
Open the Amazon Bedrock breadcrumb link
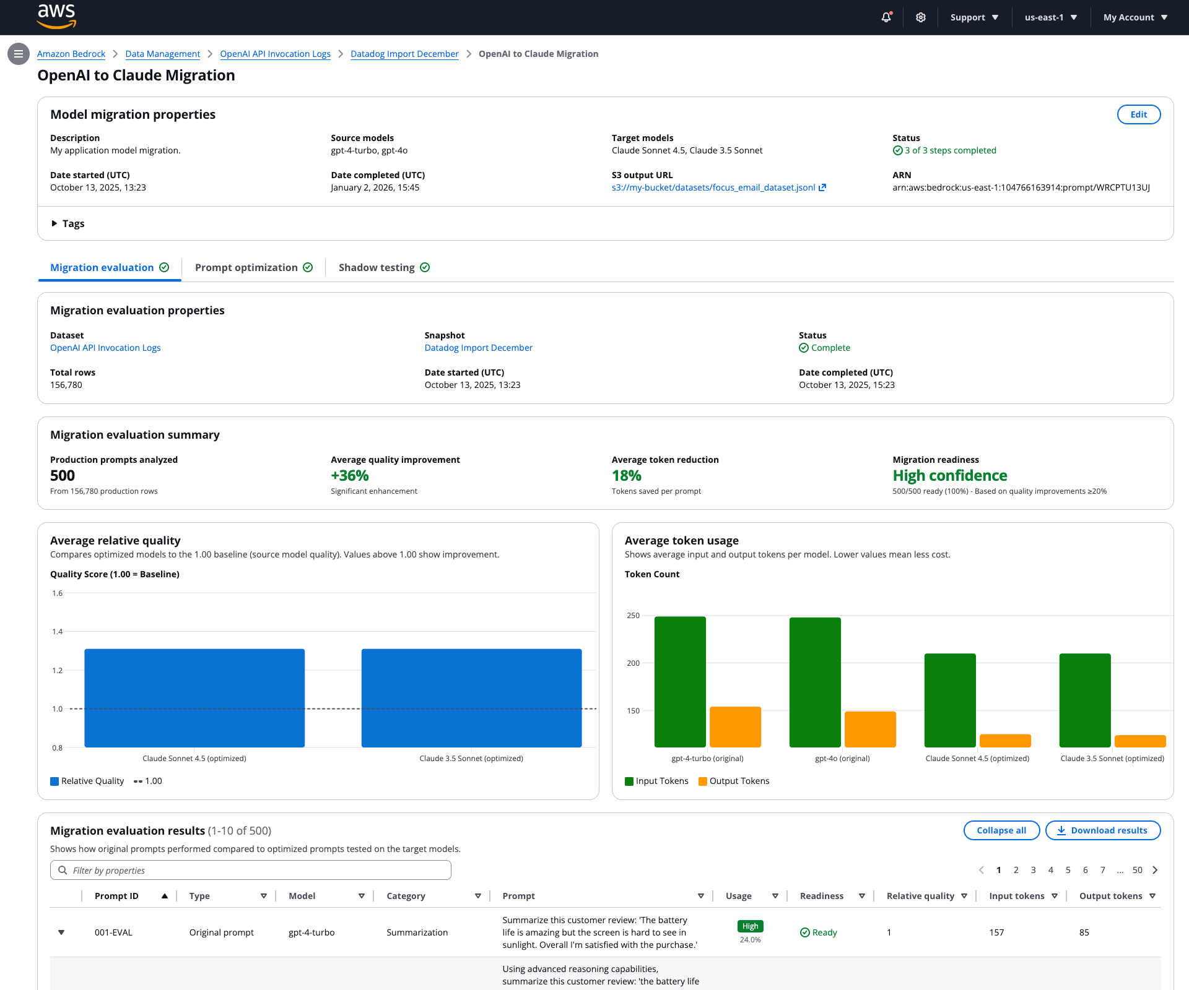pos(71,54)
